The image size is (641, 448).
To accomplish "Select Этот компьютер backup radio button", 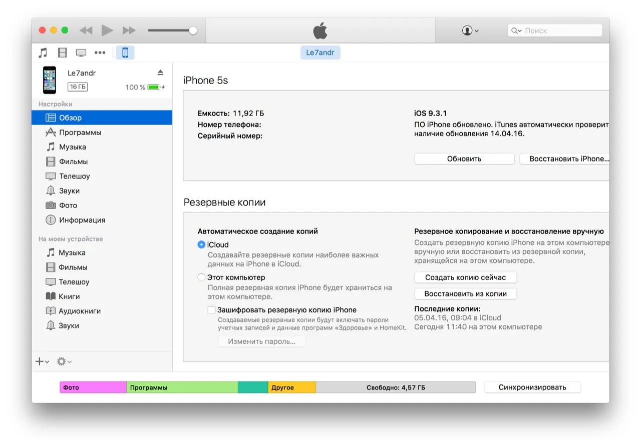I will click(x=201, y=277).
